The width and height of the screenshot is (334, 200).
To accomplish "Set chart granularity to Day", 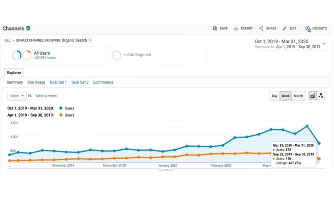I will click(275, 96).
